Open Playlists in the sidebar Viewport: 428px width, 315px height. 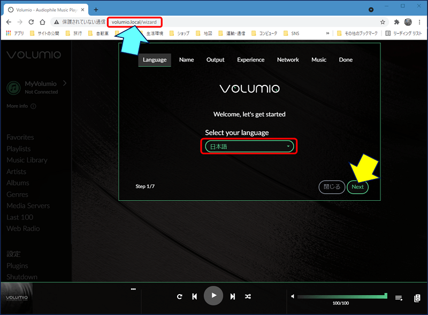tap(19, 149)
